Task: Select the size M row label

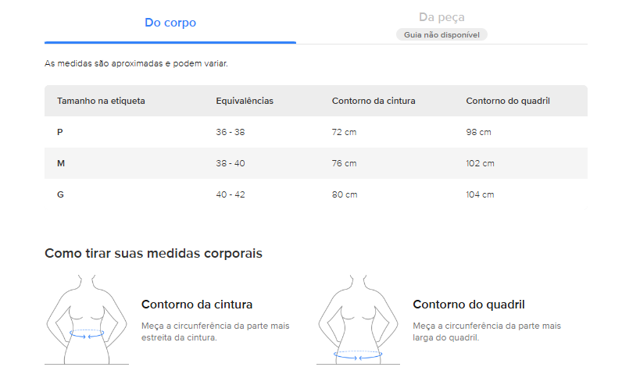Action: (61, 163)
